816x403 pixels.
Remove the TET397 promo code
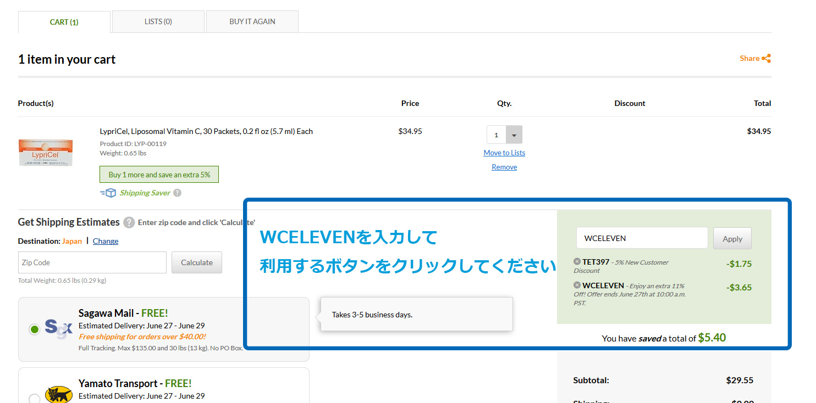[577, 262]
